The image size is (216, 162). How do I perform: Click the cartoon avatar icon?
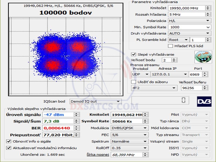[201, 57]
